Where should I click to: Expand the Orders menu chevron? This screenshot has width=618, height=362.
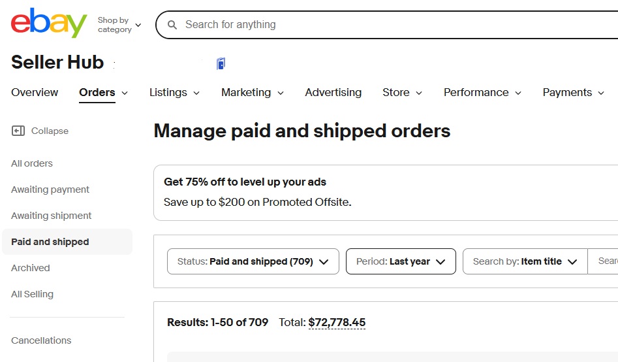[x=125, y=93]
